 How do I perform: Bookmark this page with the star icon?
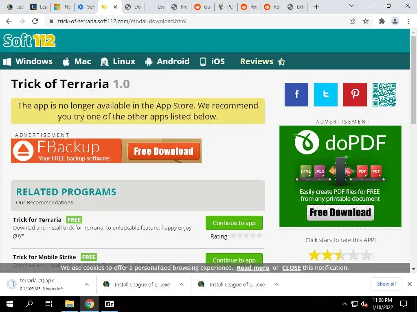click(366, 21)
